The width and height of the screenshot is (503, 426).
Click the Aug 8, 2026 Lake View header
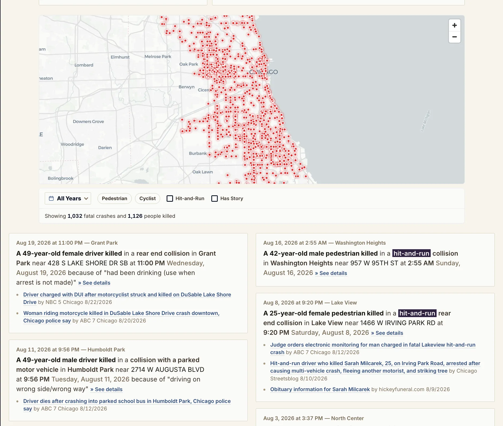310,303
